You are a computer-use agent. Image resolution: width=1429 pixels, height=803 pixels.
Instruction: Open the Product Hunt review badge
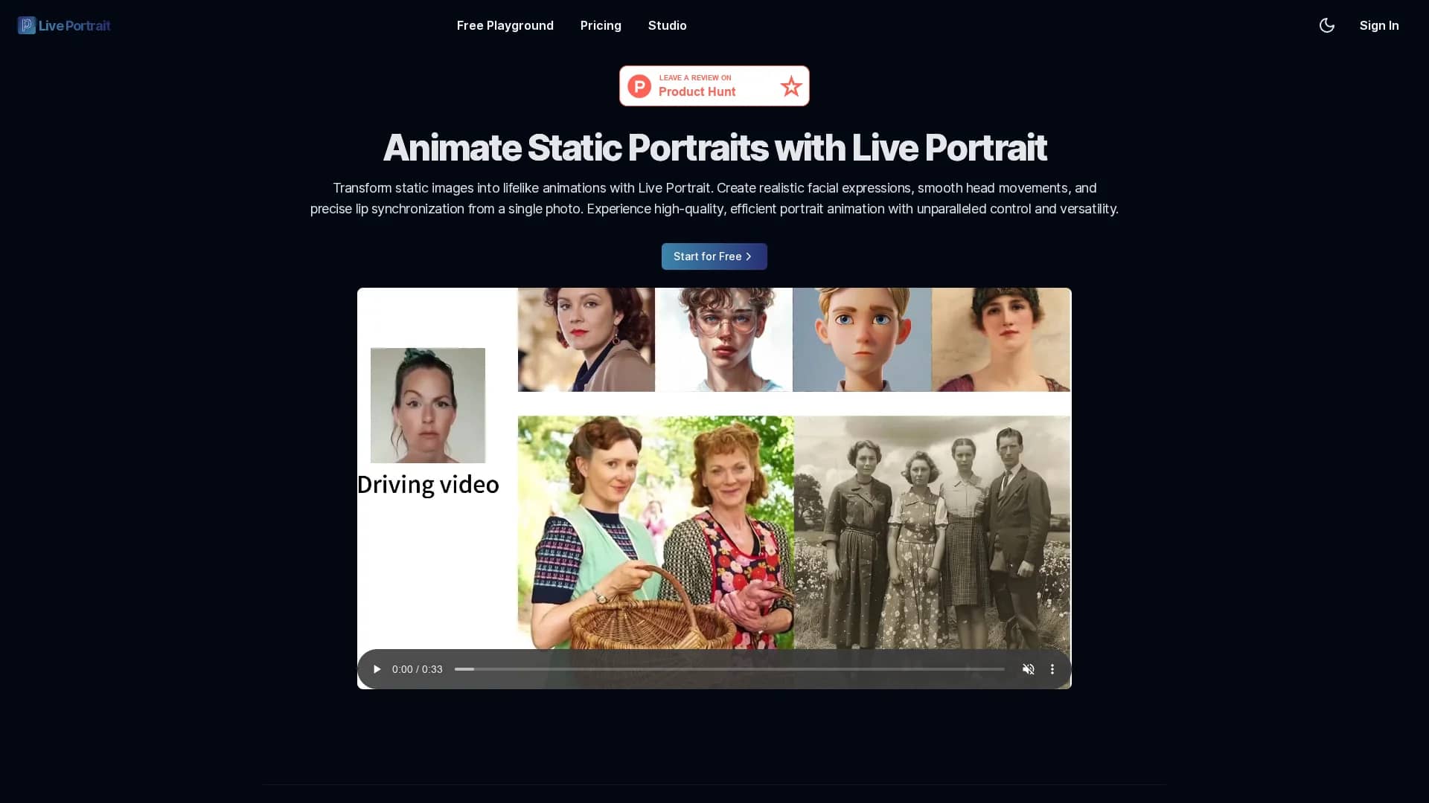(714, 86)
